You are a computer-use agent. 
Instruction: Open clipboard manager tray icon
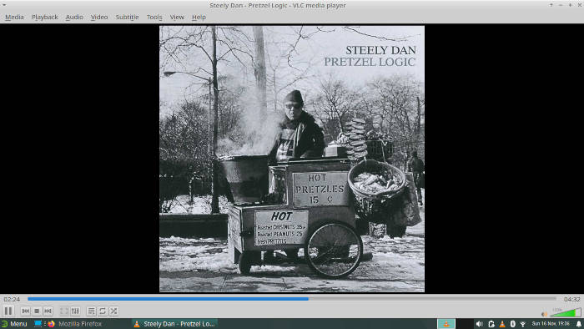coord(491,324)
